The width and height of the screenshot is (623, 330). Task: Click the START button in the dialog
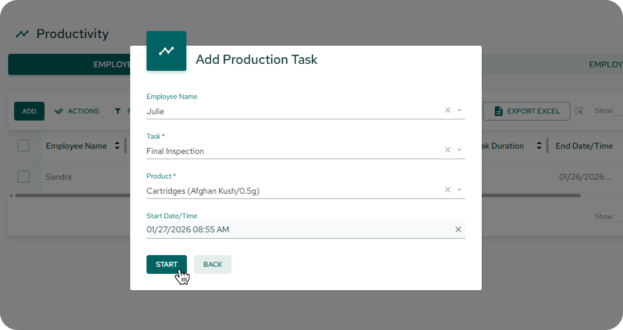(x=166, y=264)
